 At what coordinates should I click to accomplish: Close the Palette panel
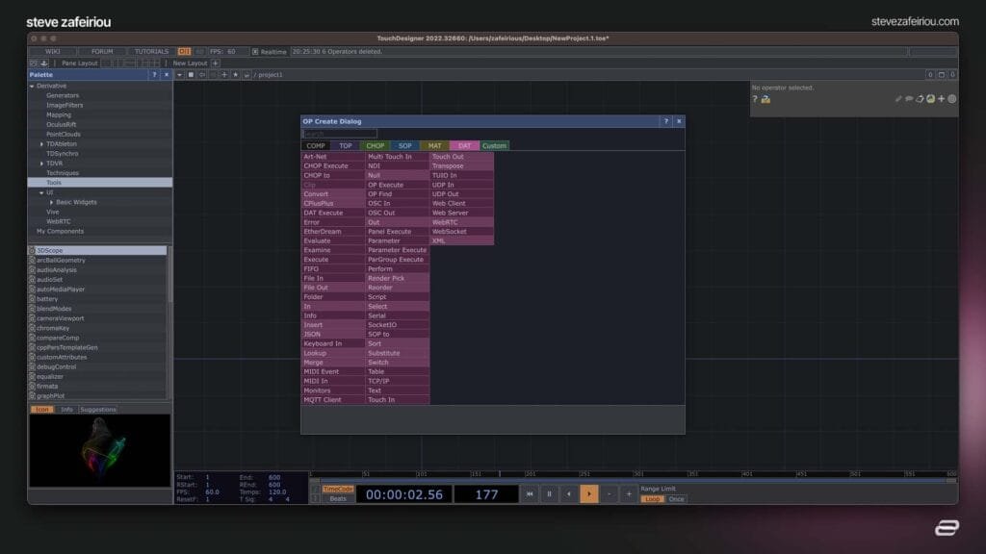tap(167, 75)
